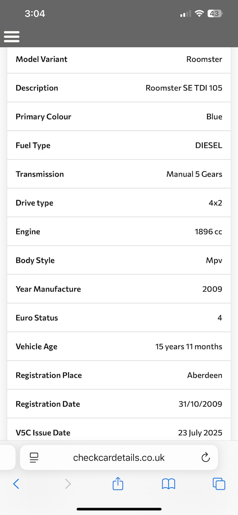
Task: Tap the Safari page reader icon
Action: tap(34, 457)
